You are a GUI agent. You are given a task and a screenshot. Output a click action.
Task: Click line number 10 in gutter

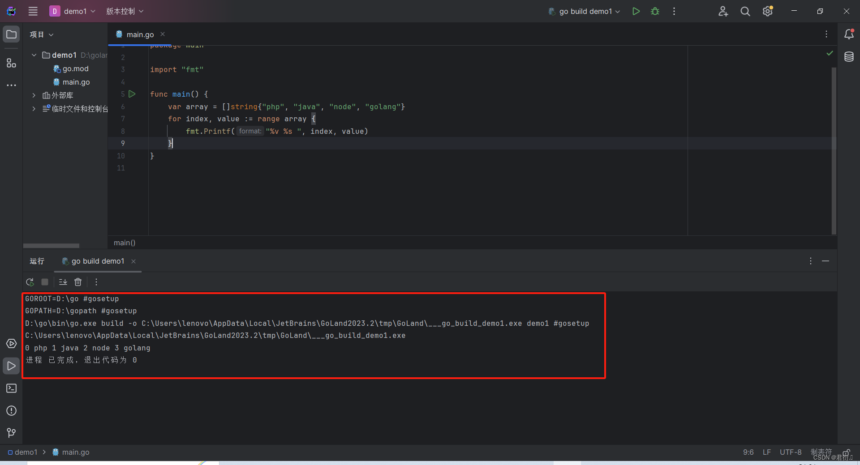121,156
